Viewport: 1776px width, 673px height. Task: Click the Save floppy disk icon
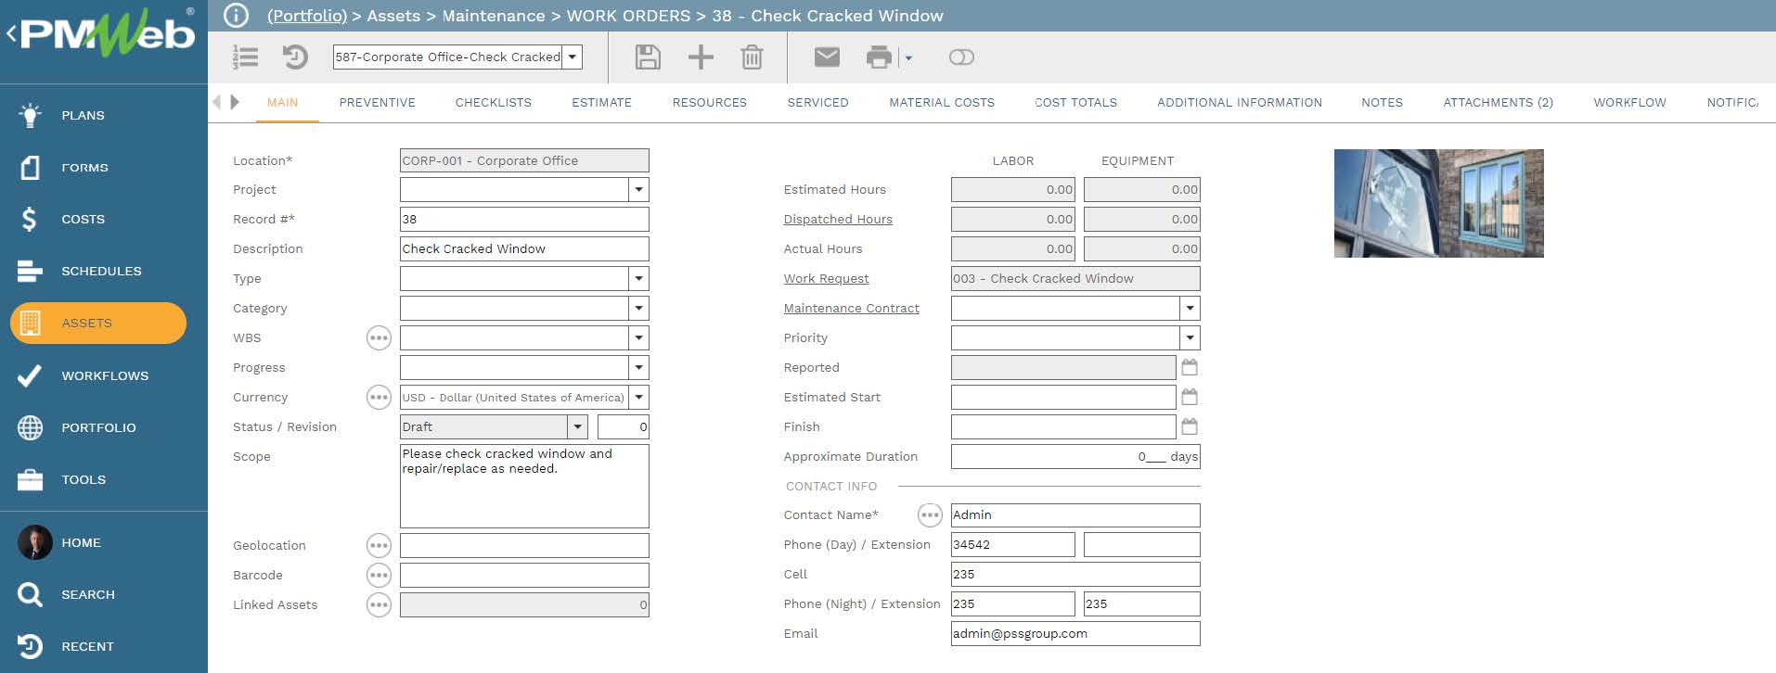coord(648,57)
